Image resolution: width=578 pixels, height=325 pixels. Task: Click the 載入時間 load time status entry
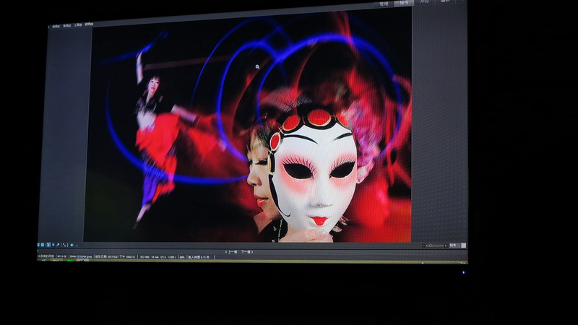199,257
